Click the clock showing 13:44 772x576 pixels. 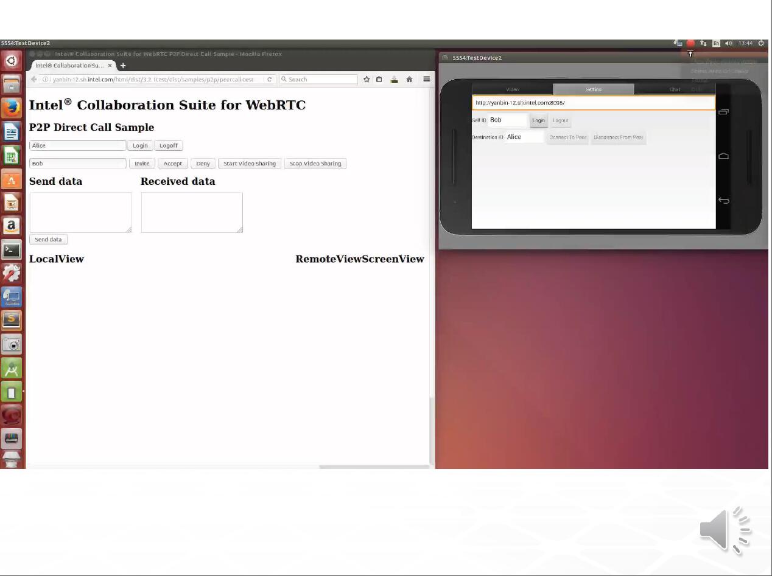pos(746,43)
